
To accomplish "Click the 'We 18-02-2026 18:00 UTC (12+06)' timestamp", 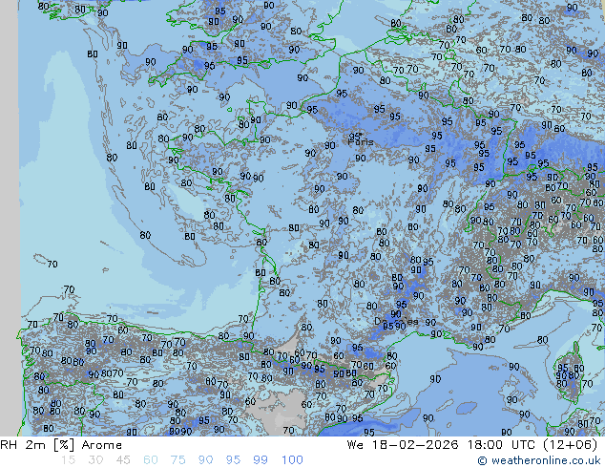I will coord(472,445).
